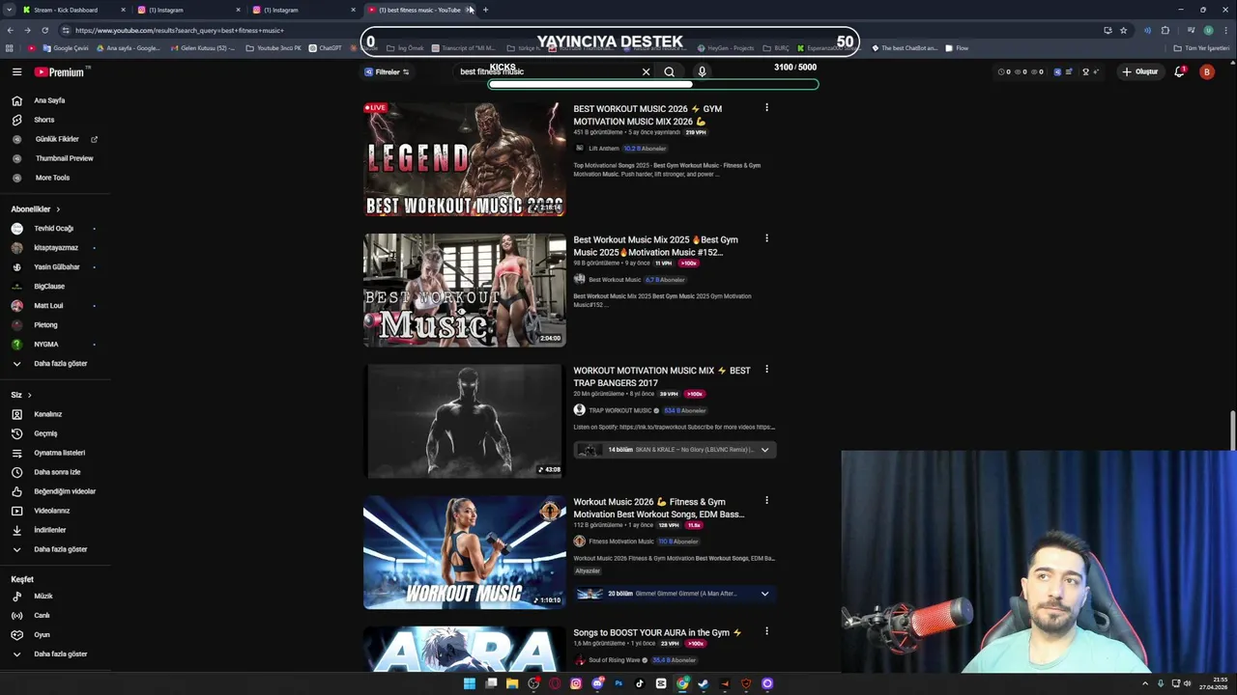Open more options for Workout Music 2026

click(x=766, y=500)
